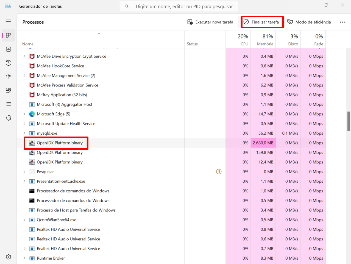Image resolution: width=351 pixels, height=264 pixels.
Task: Expand the mysqld.exe process
Action: point(24,133)
